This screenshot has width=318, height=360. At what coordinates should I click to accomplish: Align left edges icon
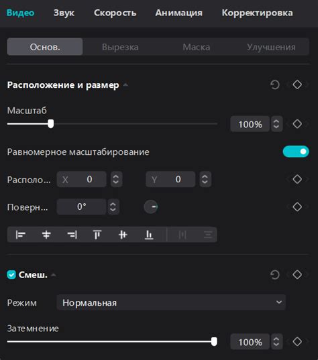[20, 235]
